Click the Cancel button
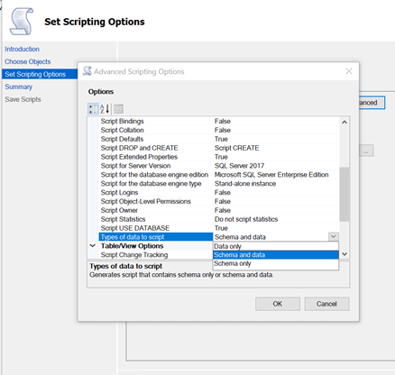 pos(326,304)
